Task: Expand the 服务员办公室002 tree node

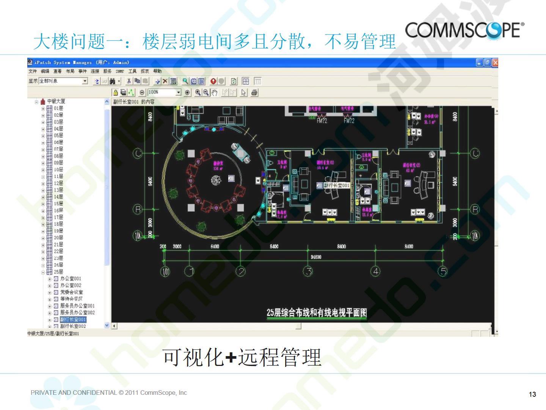Action: [x=50, y=313]
